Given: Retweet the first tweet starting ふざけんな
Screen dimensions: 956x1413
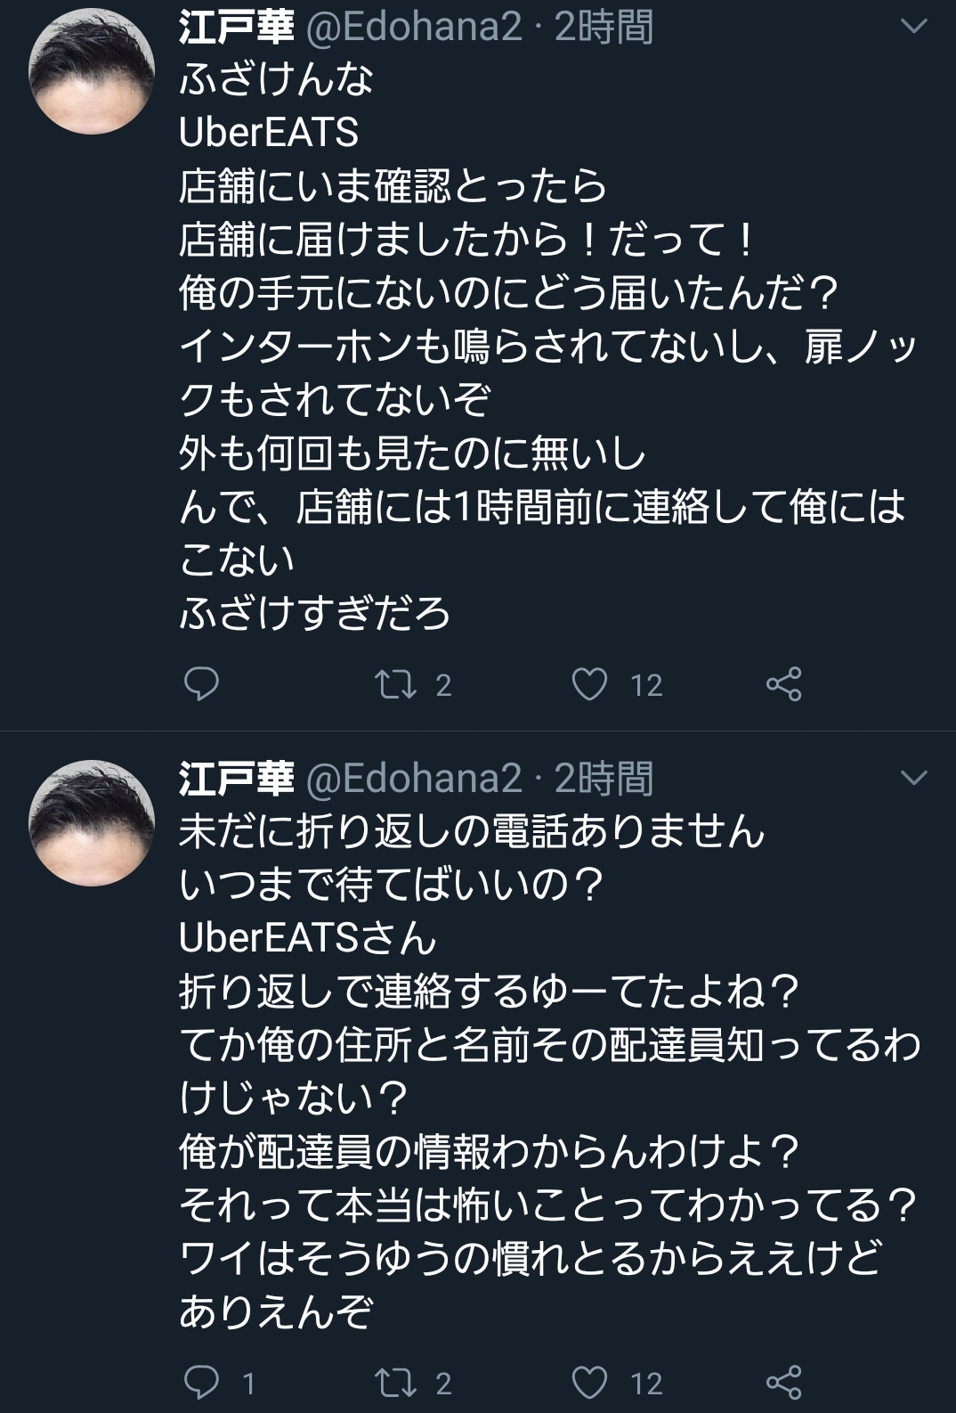Looking at the screenshot, I should coord(396,684).
